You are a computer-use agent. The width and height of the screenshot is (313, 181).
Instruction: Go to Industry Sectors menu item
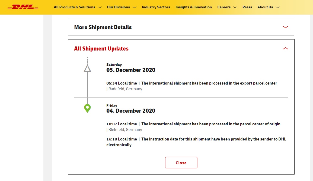[156, 7]
